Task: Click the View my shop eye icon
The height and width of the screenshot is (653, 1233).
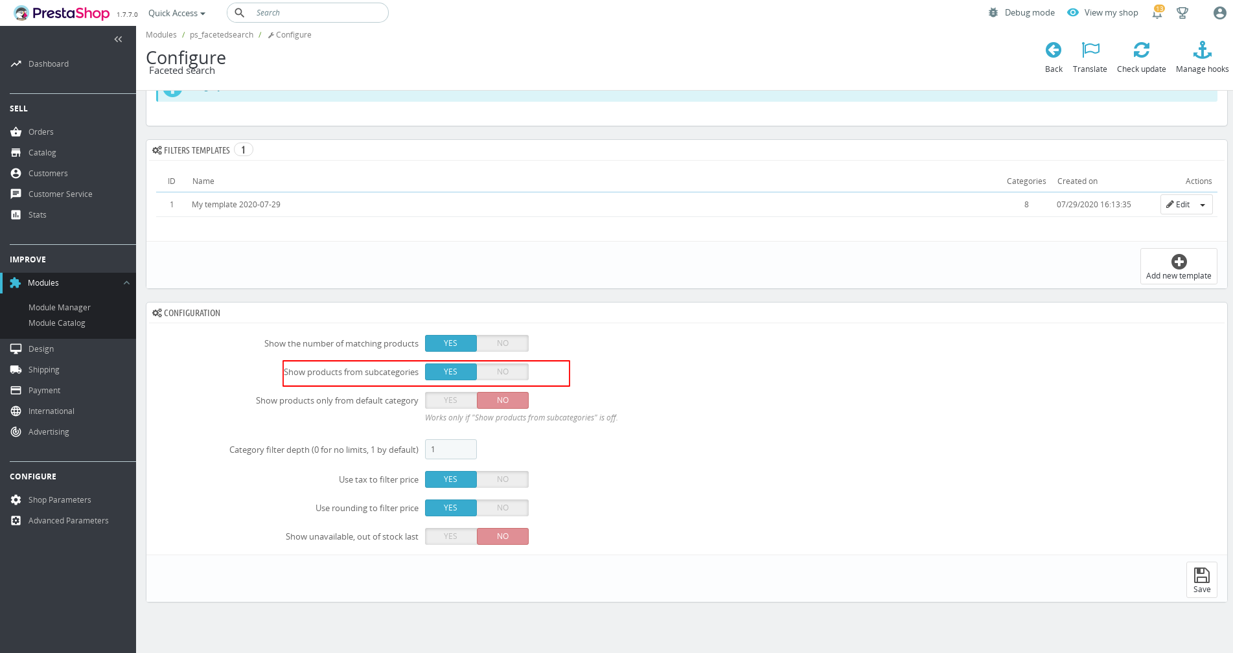Action: pos(1073,13)
